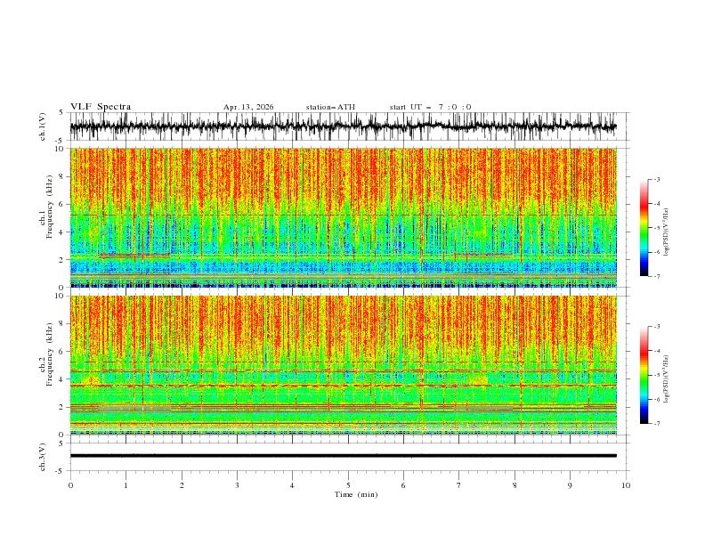This screenshot has width=705, height=545.
Task: Click time axis tick label "5"
Action: (x=348, y=485)
